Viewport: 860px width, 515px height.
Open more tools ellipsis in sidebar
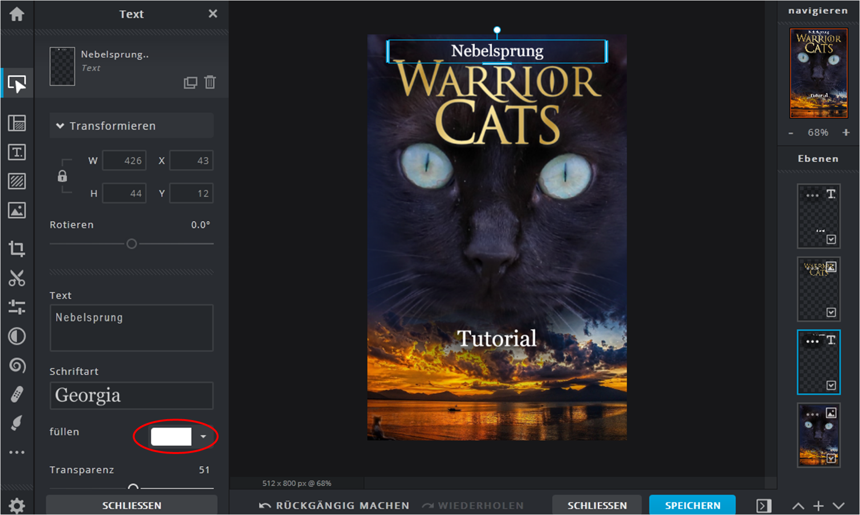coord(17,452)
